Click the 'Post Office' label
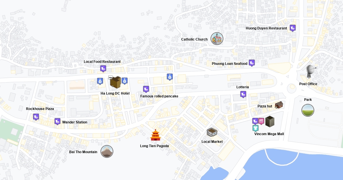The image size is (343, 180). 308,84
